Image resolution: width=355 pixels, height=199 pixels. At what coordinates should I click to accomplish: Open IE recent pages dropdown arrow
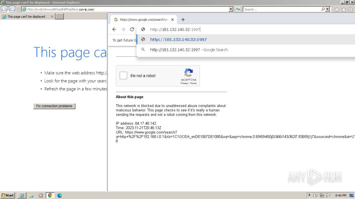pos(18,9)
